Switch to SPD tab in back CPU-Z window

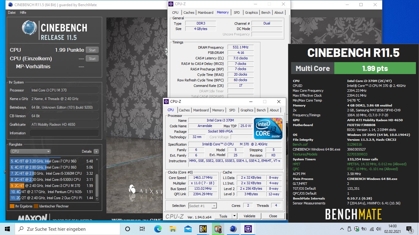tap(237, 13)
